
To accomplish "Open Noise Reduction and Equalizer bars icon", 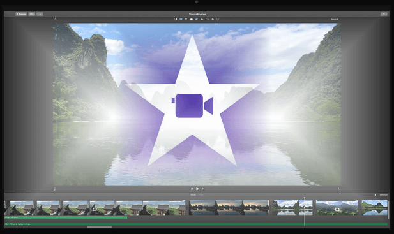I will click(x=202, y=19).
